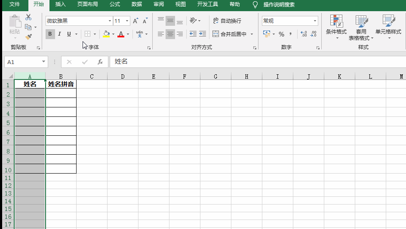Screen dimensions: 406x229
Task: Click the select all corner triangle
Action: 10,76
